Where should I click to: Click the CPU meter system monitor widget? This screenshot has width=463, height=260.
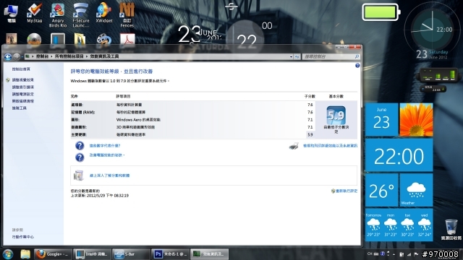[x=438, y=76]
